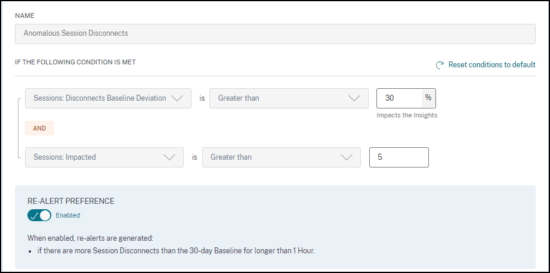Click chevron arrow on Sessions: Impacted field
The image size is (550, 273).
169,157
